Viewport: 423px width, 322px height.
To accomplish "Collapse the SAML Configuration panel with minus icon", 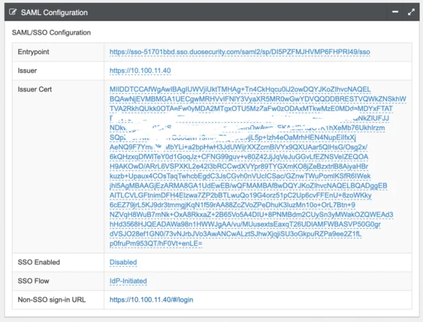I will click(395, 12).
